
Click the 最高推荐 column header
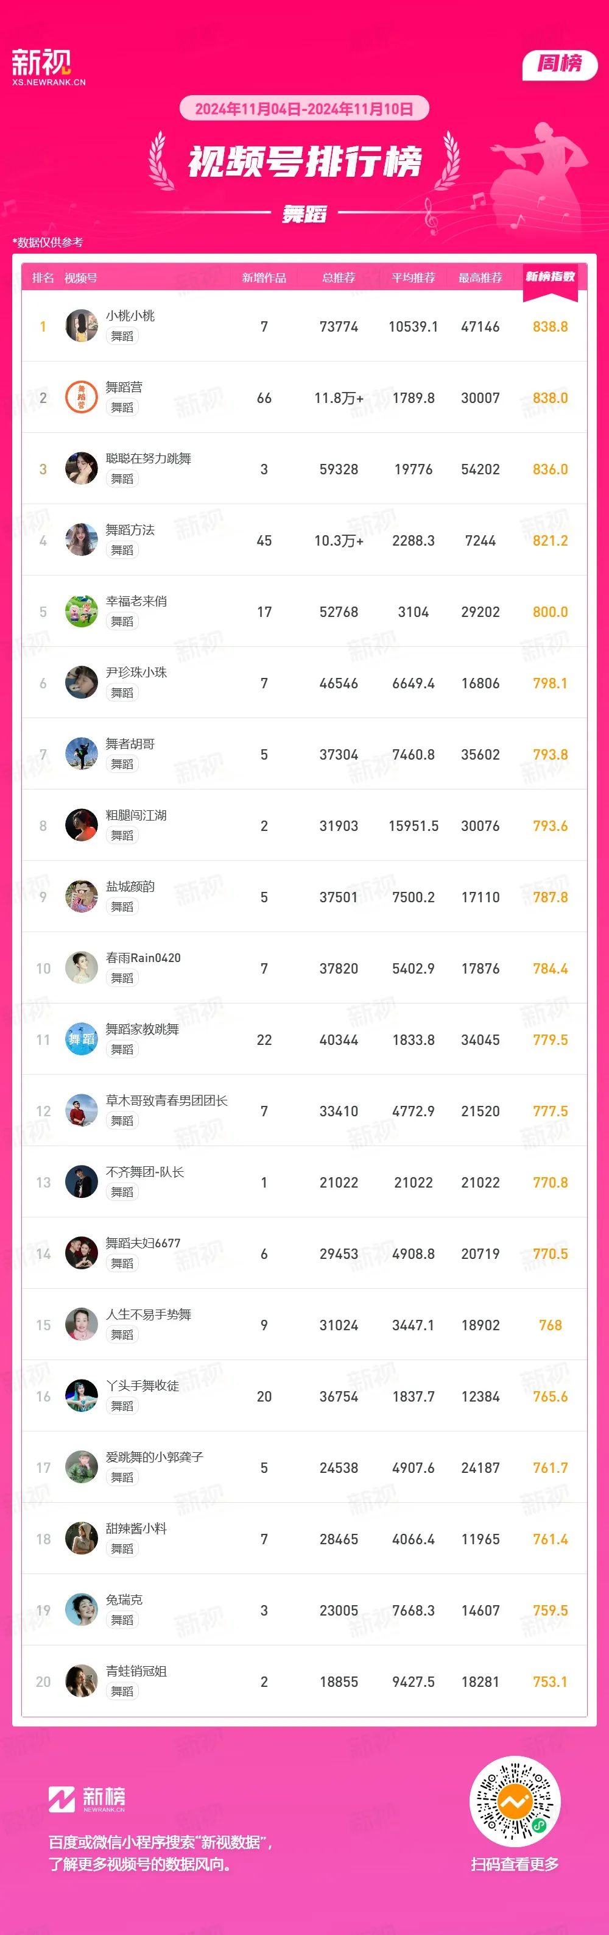pyautogui.click(x=480, y=278)
